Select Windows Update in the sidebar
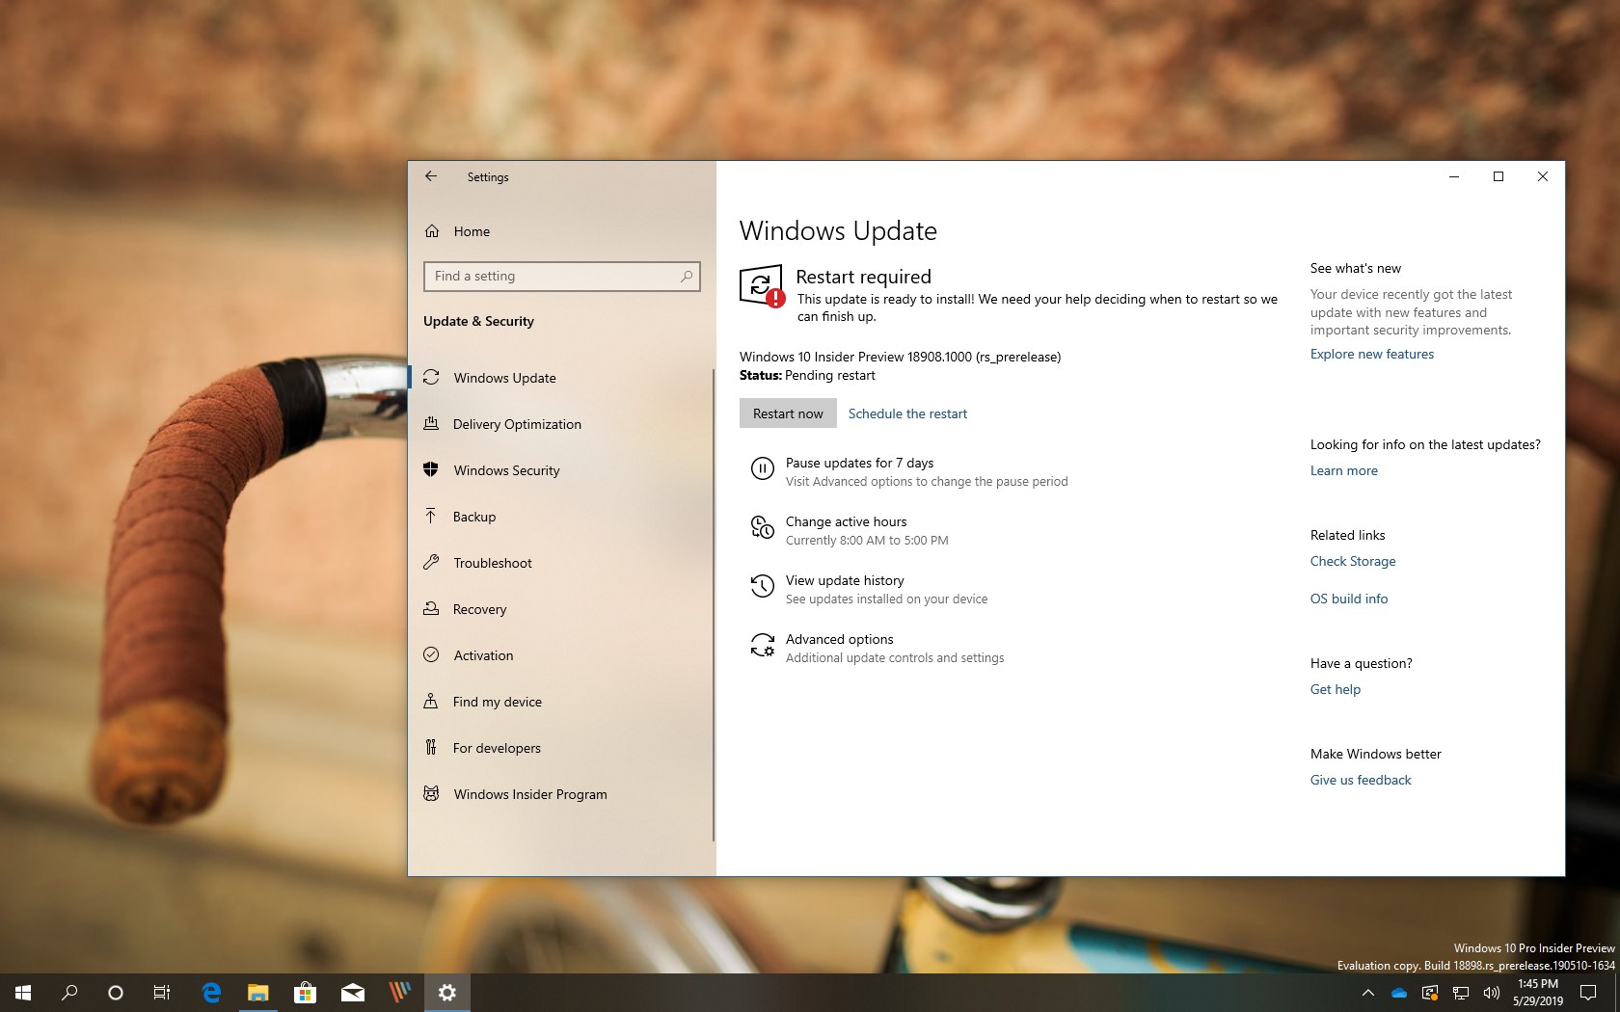Screen dimensions: 1620x1012 [x=504, y=378]
